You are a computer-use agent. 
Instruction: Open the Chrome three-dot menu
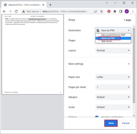(133, 11)
